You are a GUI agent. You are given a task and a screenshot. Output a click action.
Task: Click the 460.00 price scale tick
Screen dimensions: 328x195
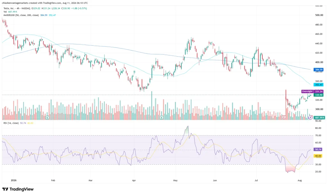point(319,34)
